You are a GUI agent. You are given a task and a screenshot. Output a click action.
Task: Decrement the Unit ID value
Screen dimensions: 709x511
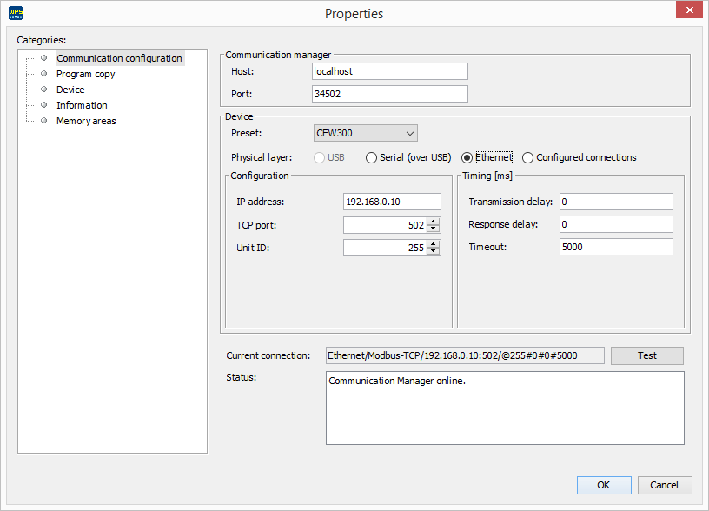[434, 250]
